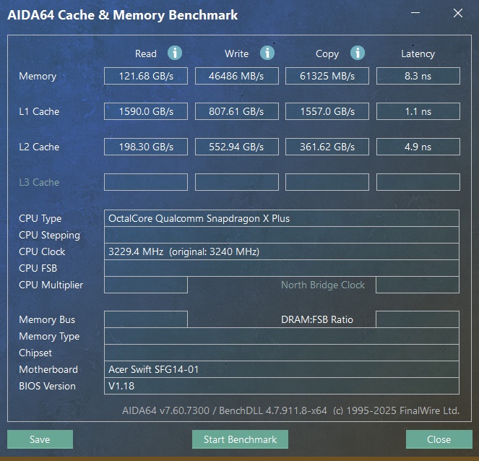
Task: Select L2 Cache Latency value 4.9 ns
Action: click(418, 147)
